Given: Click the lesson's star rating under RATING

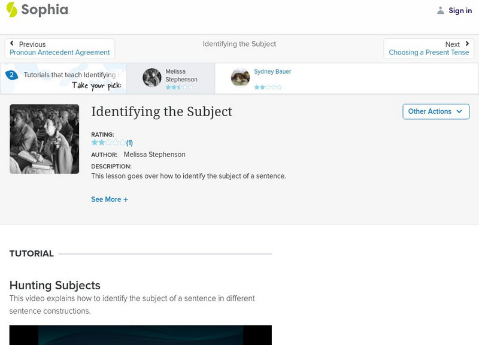Looking at the screenshot, I should point(108,143).
